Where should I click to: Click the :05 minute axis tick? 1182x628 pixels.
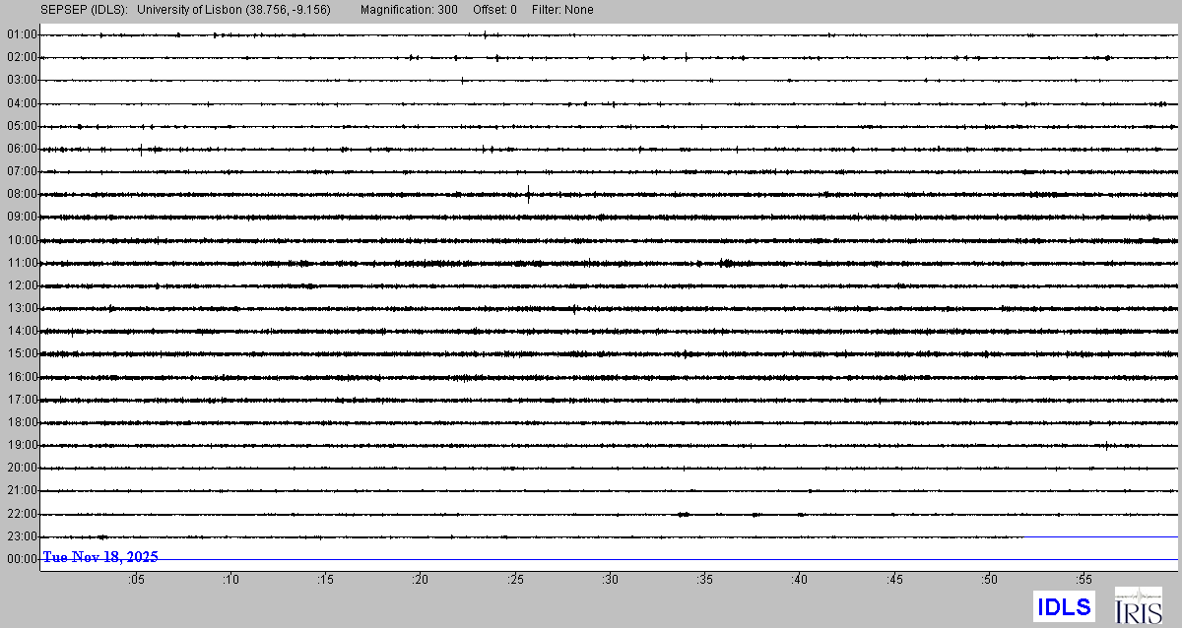(x=136, y=580)
